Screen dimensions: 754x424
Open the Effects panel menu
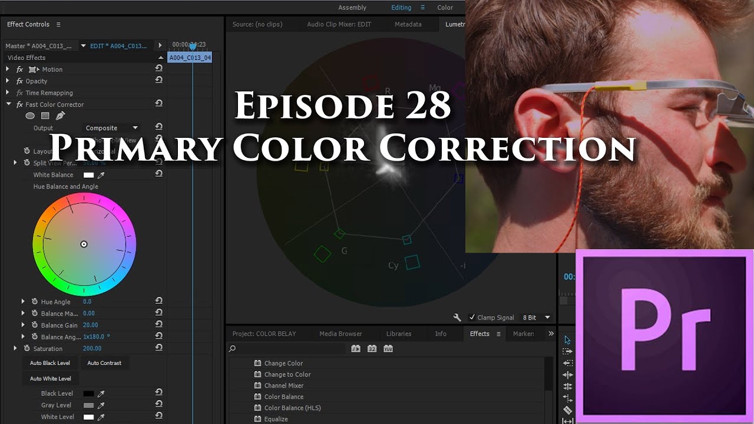[x=498, y=333]
